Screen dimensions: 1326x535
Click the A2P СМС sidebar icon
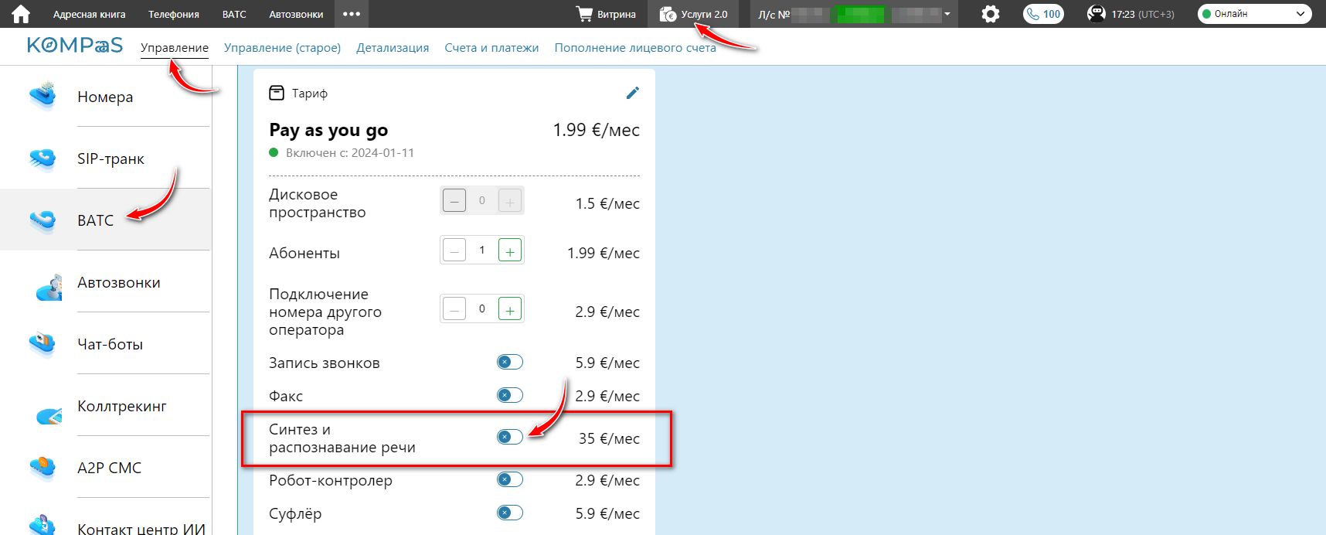tap(42, 467)
